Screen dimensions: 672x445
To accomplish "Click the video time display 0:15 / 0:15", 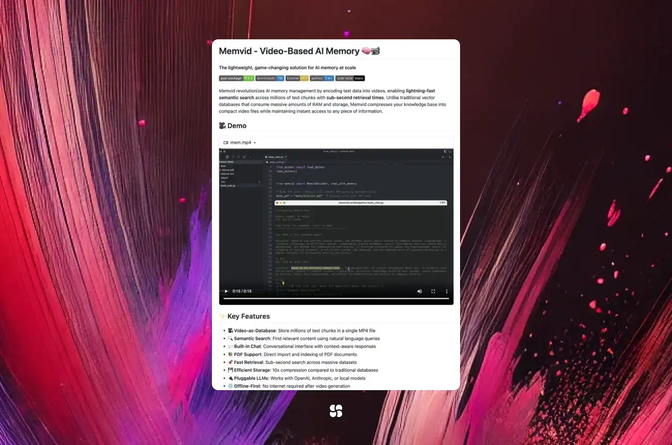I will [x=242, y=291].
